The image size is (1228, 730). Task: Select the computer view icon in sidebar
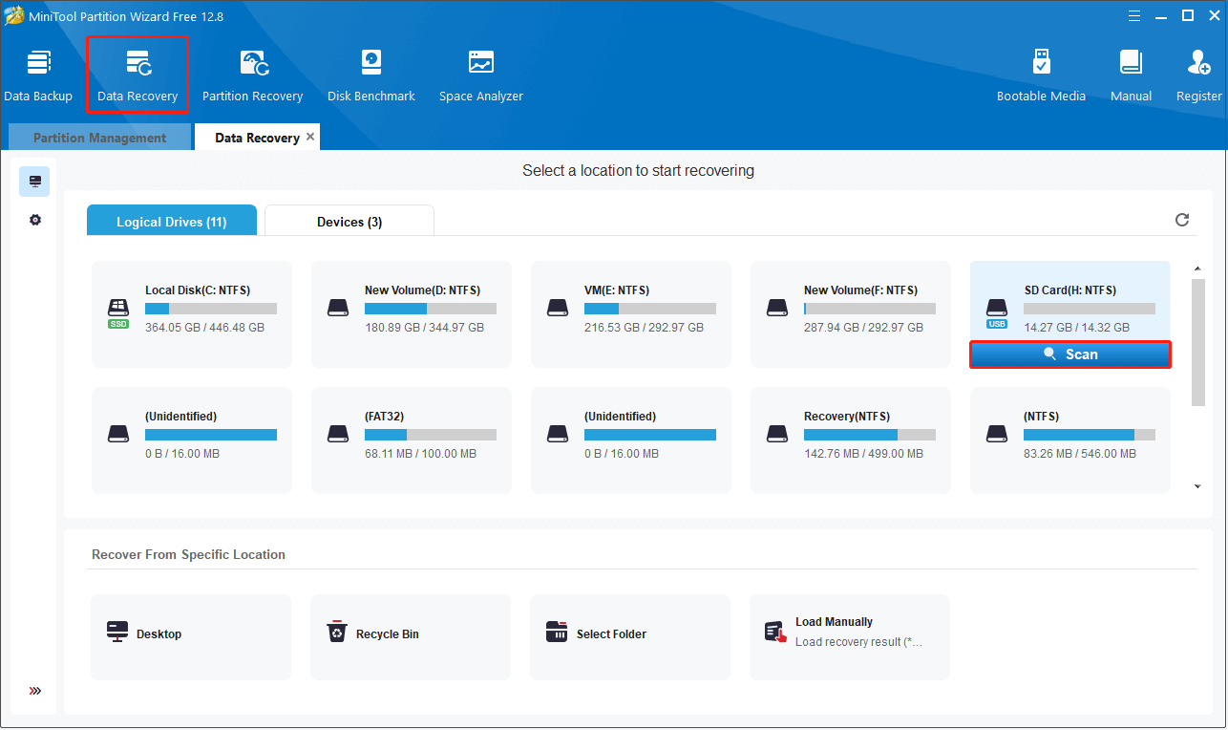click(34, 182)
